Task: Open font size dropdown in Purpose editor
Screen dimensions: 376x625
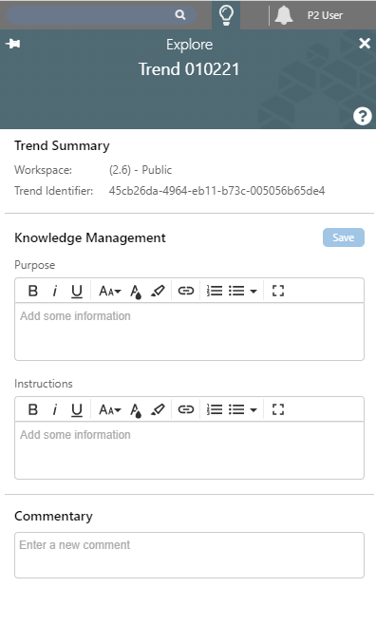Action: pyautogui.click(x=109, y=292)
